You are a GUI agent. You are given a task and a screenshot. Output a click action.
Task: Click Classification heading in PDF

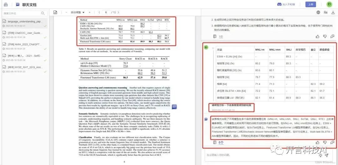[85, 137]
